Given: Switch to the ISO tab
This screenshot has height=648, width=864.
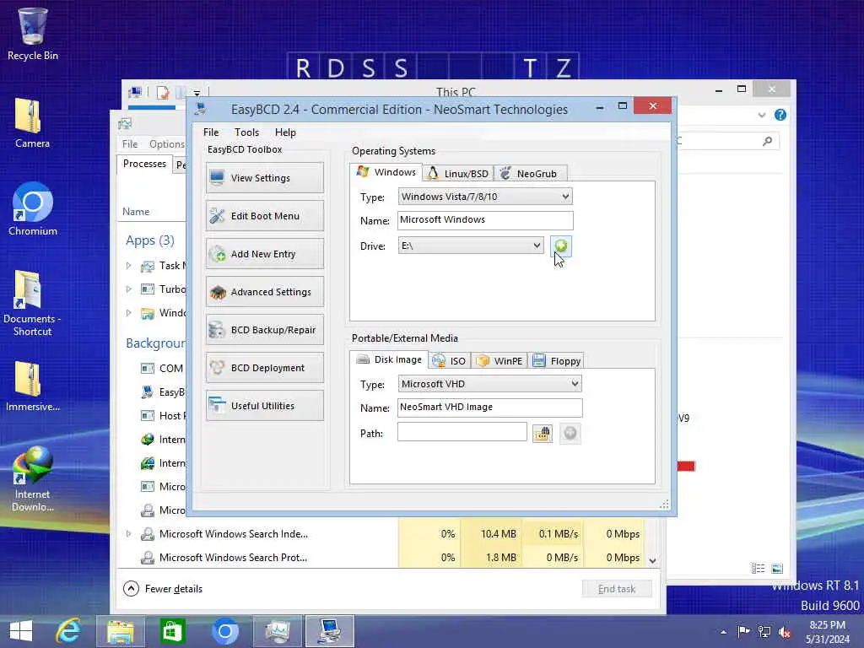Looking at the screenshot, I should click(449, 361).
